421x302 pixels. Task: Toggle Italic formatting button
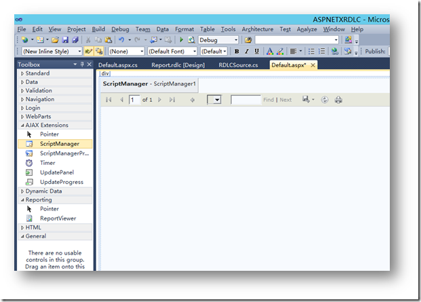[x=247, y=52]
